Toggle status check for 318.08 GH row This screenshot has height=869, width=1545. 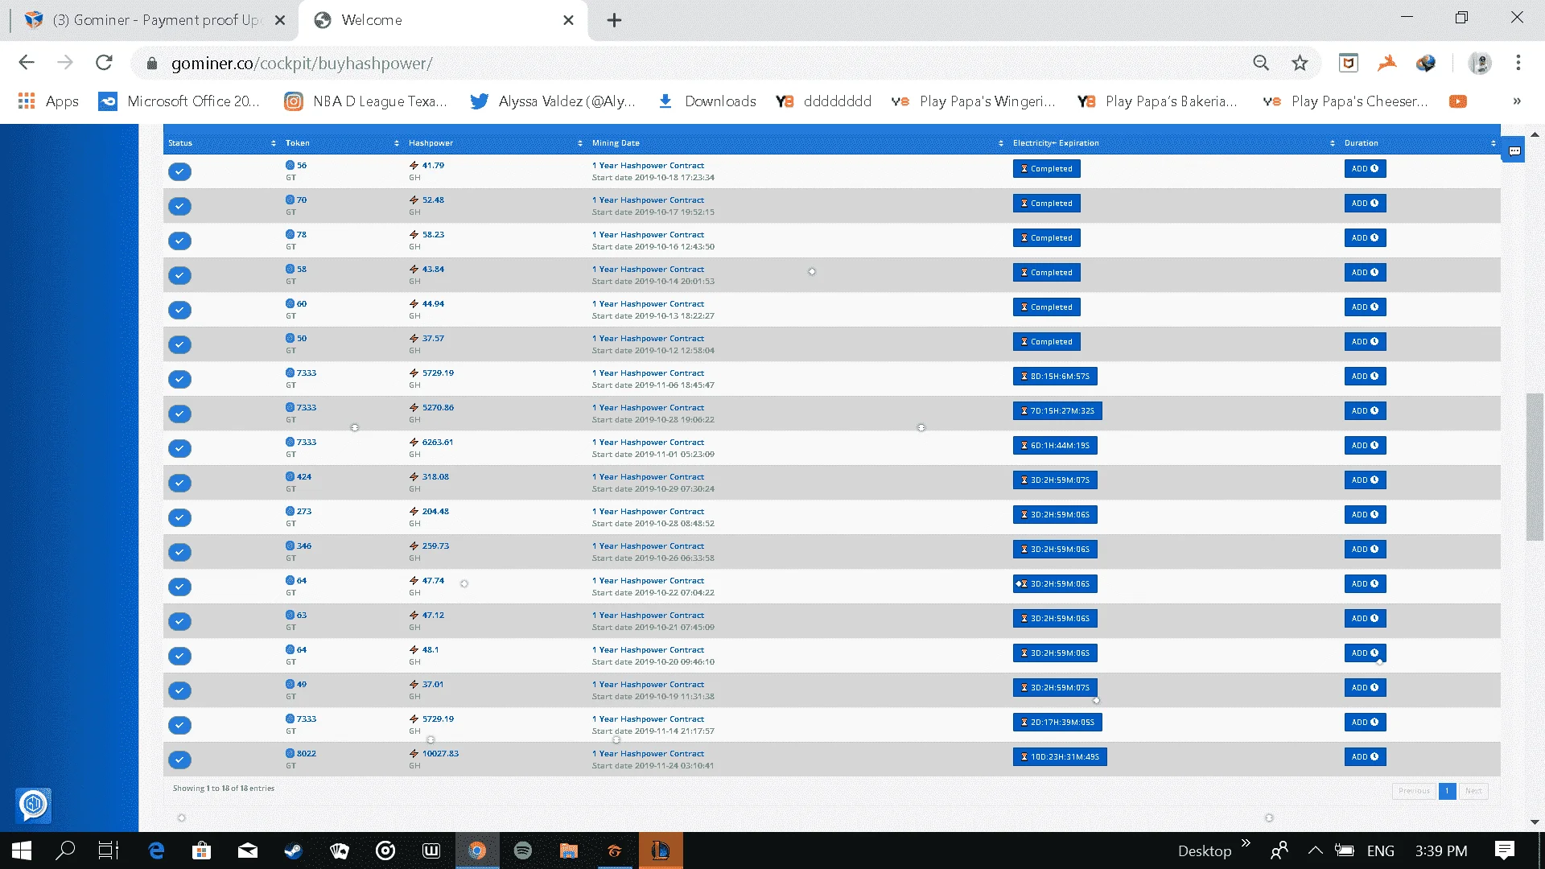coord(179,483)
